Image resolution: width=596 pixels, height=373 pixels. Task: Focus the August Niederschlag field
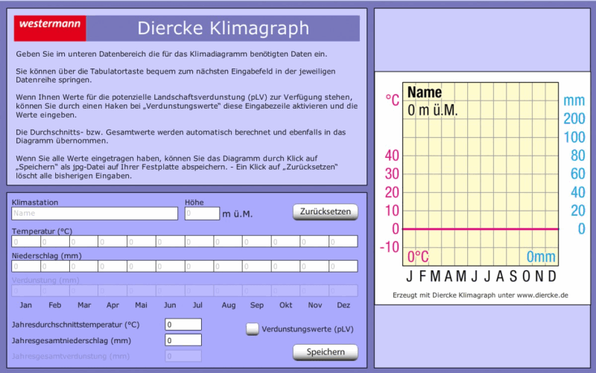click(x=229, y=267)
